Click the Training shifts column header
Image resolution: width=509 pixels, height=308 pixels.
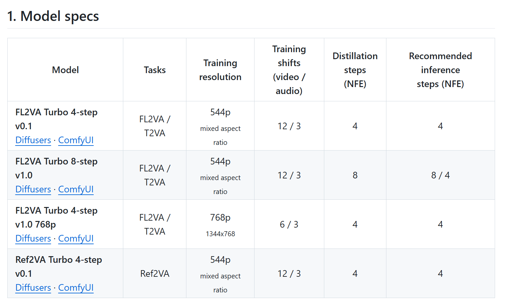[x=289, y=70]
